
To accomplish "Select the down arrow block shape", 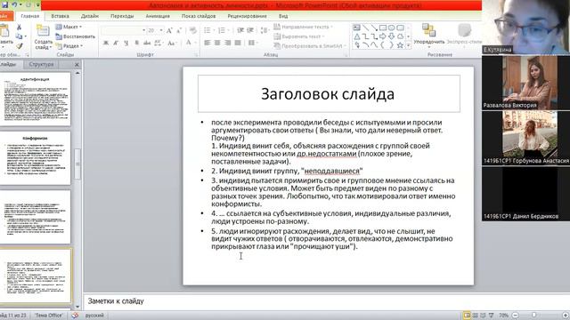I will [392, 36].
